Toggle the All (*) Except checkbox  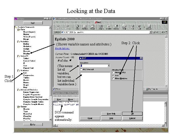click(81, 70)
